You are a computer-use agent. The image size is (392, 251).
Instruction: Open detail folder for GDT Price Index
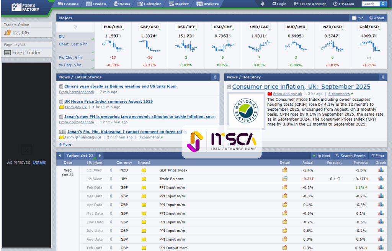point(284,170)
